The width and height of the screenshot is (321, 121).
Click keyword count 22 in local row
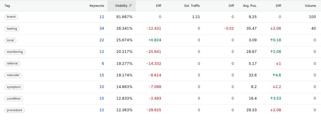pyautogui.click(x=102, y=40)
